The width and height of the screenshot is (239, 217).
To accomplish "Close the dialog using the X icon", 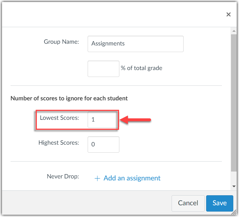I will point(228,15).
